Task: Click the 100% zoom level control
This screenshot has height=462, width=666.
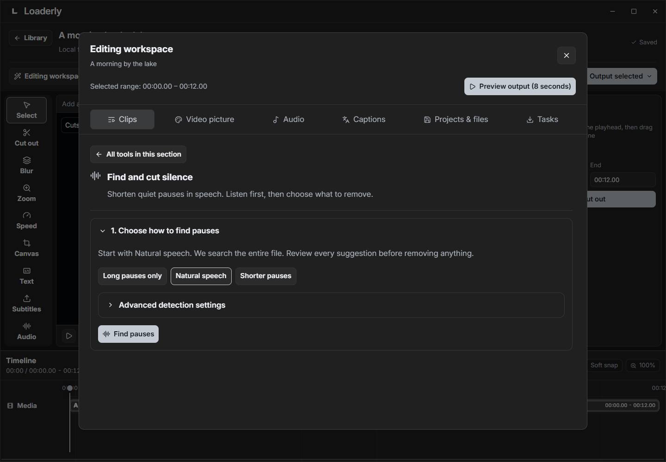Action: [643, 365]
